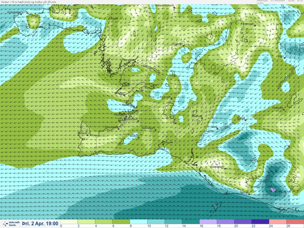Click the Veðurstofa Íslands logo
The image size is (304, 228).
11,223
